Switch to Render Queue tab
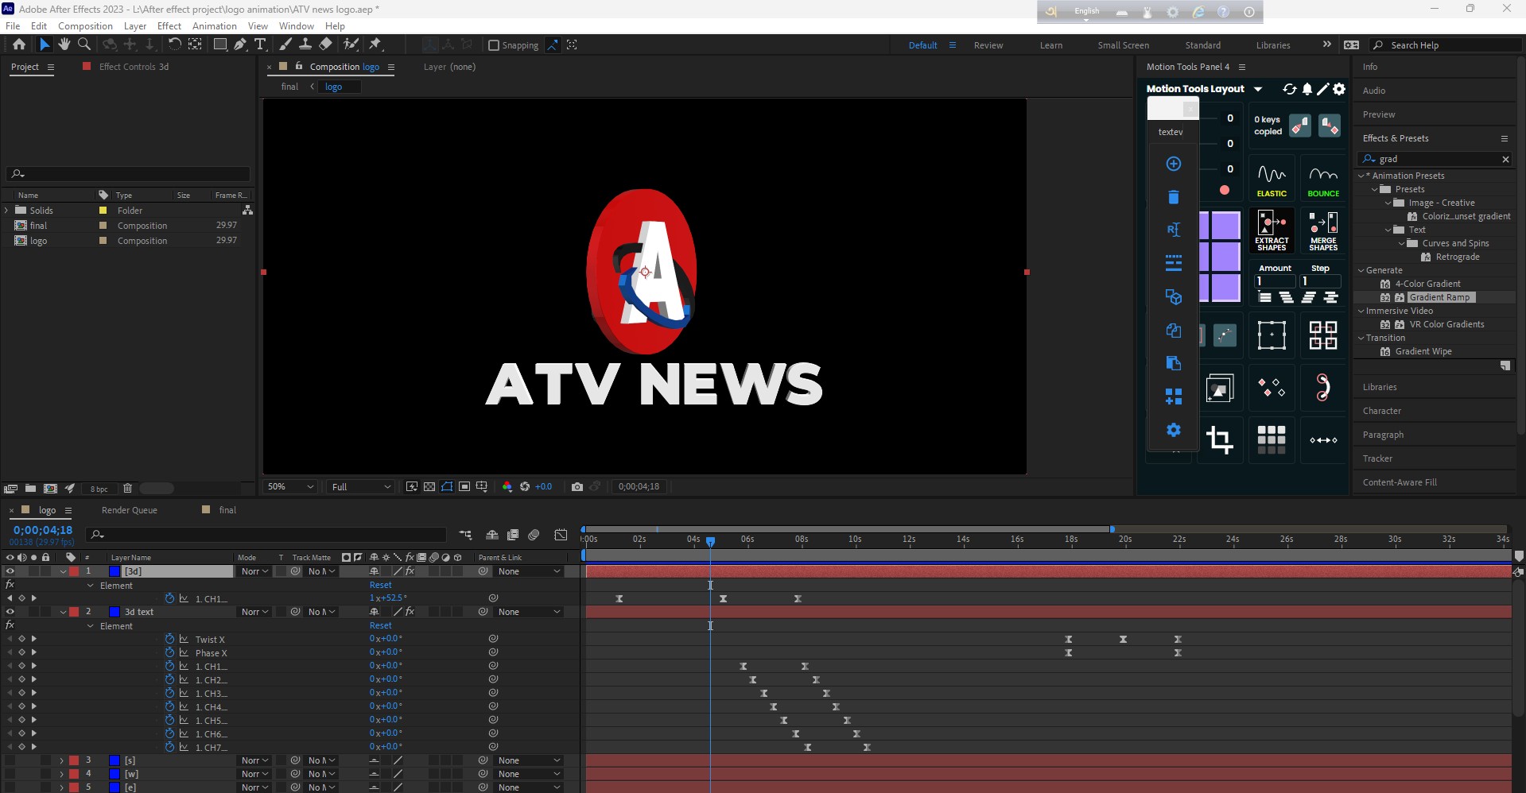1526x793 pixels. coord(130,510)
